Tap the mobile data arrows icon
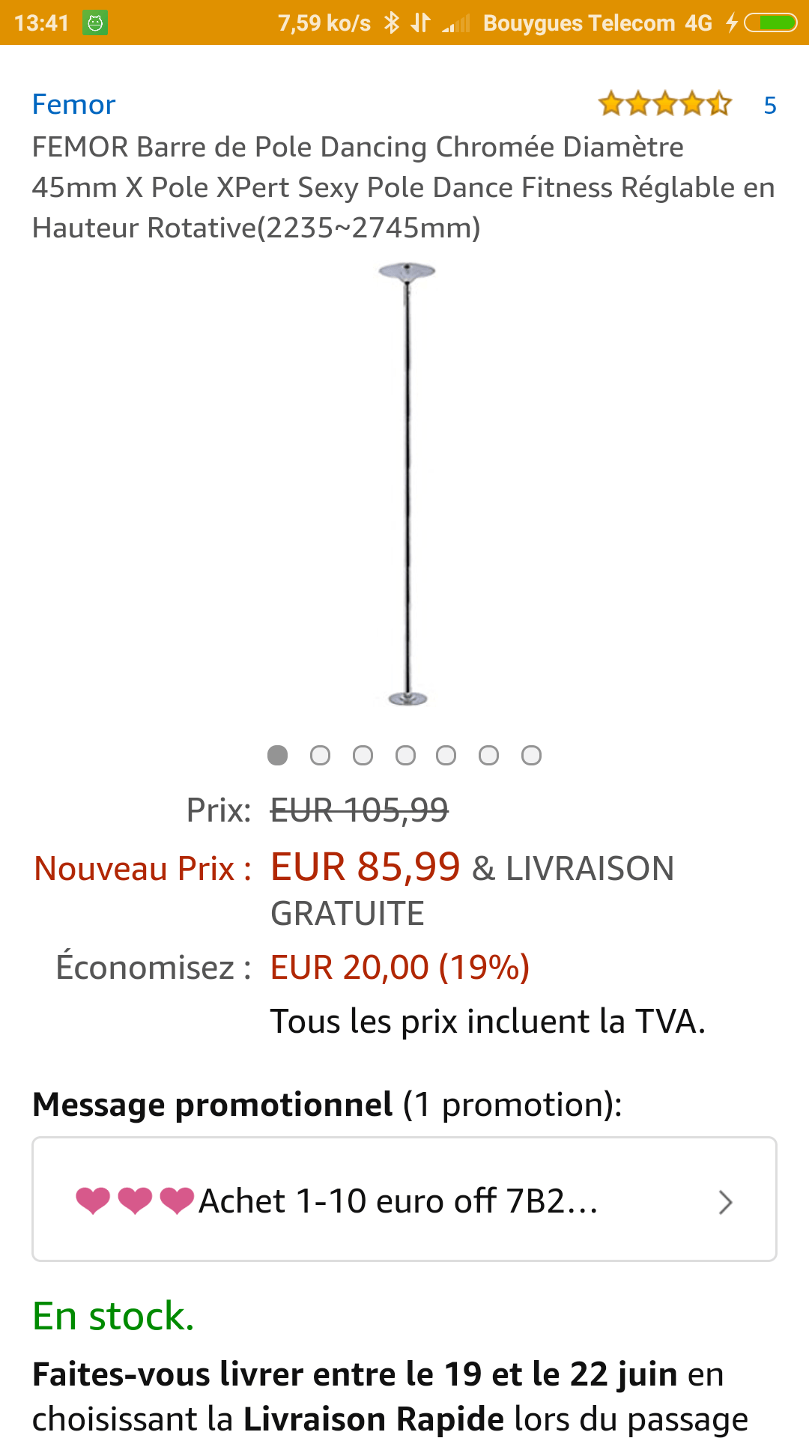This screenshot has width=809, height=1438. 420,23
